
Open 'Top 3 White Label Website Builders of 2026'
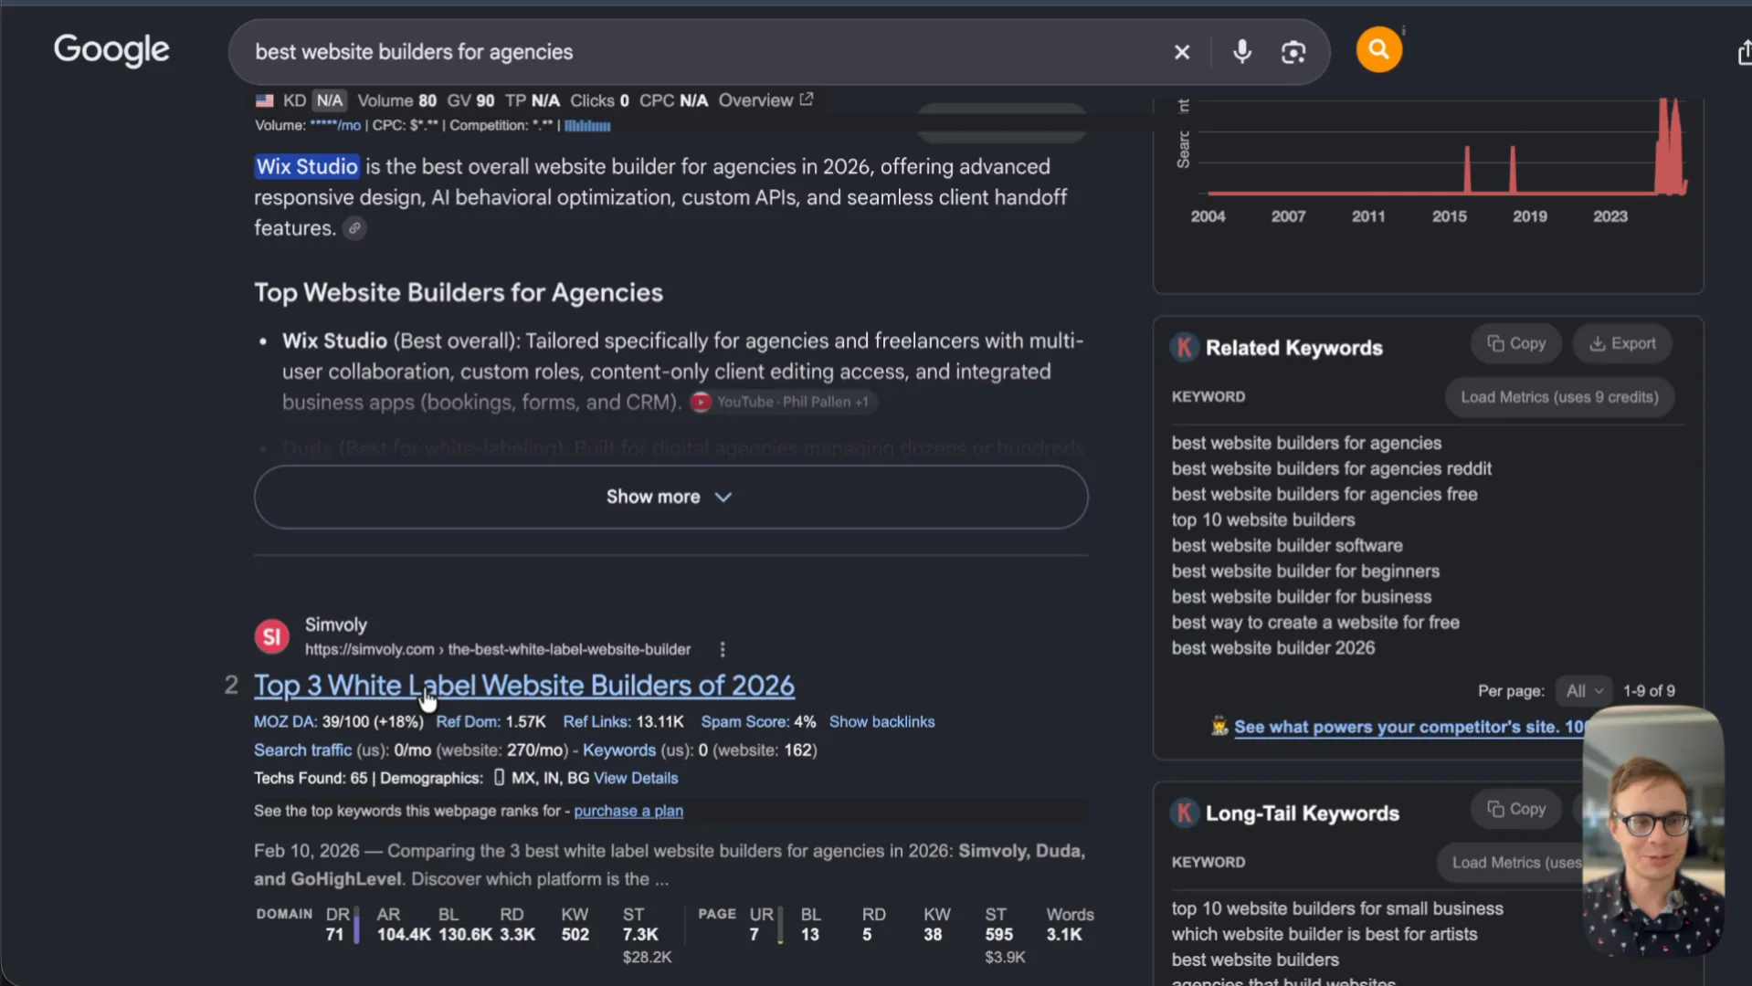[x=524, y=686]
